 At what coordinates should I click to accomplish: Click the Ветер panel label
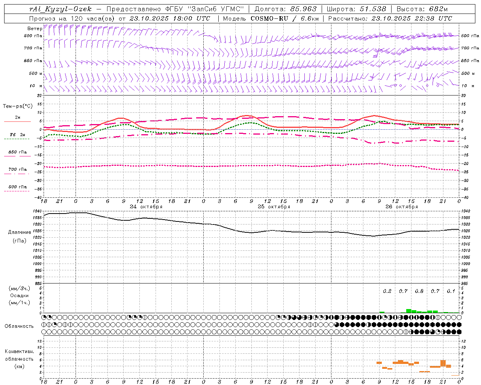click(35, 29)
